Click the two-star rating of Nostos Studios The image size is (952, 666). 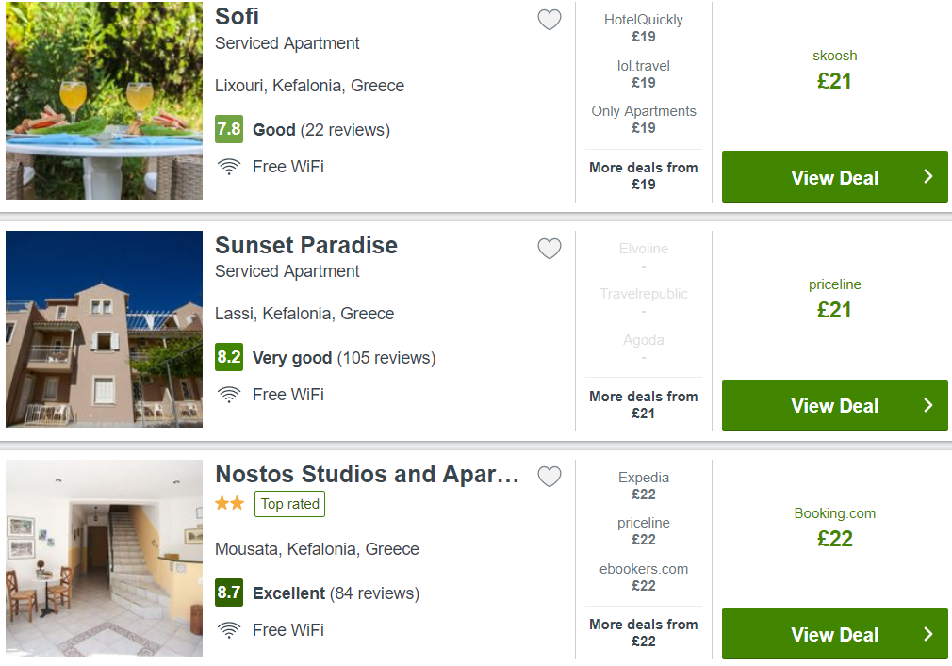point(229,503)
